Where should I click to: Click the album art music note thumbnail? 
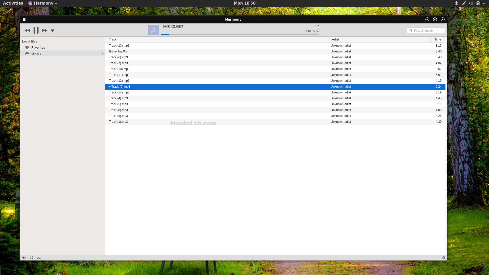[x=153, y=30]
